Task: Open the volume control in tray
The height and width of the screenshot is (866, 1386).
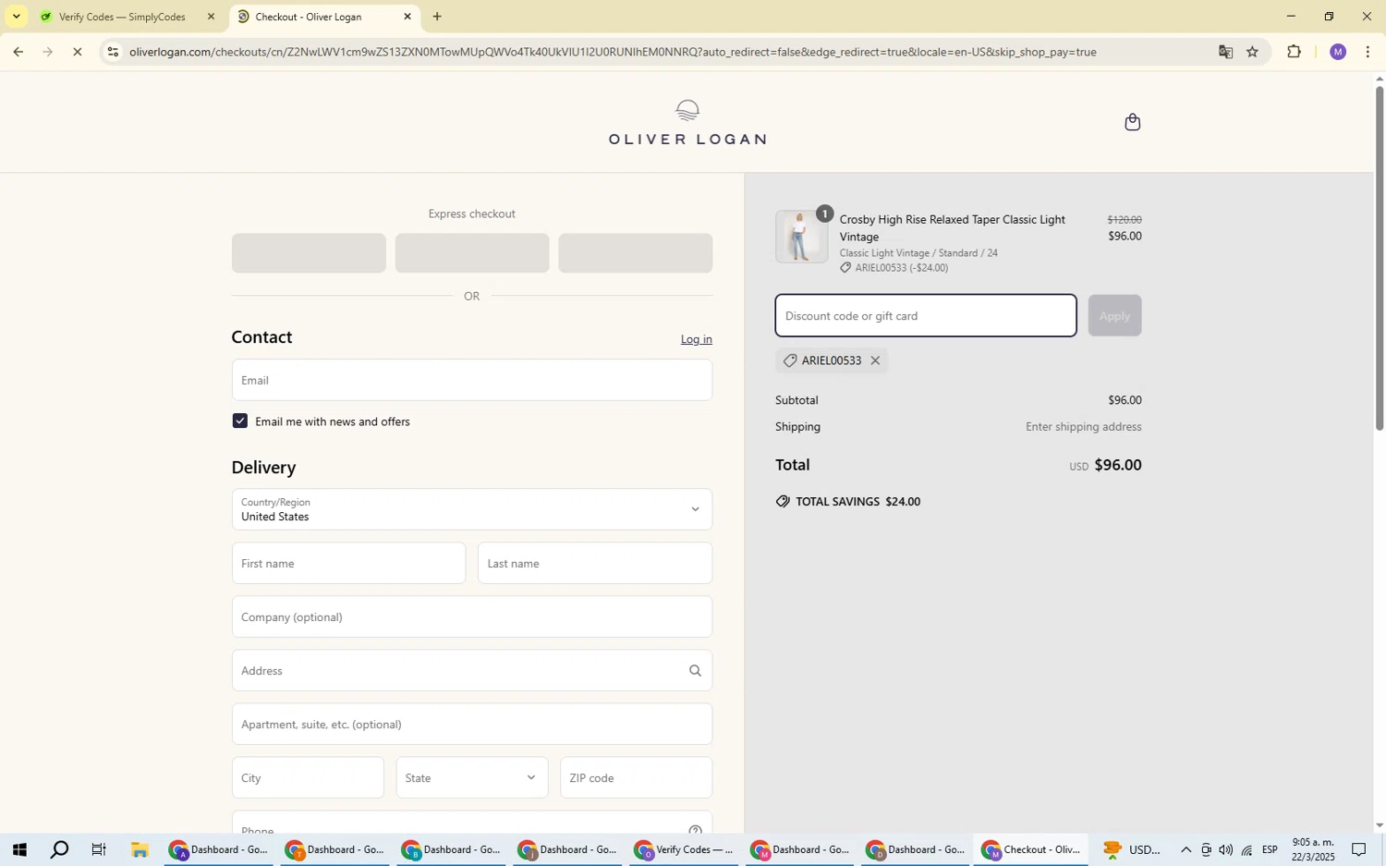Action: [1225, 850]
